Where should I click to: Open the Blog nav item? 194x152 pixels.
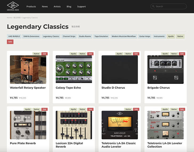69,6
